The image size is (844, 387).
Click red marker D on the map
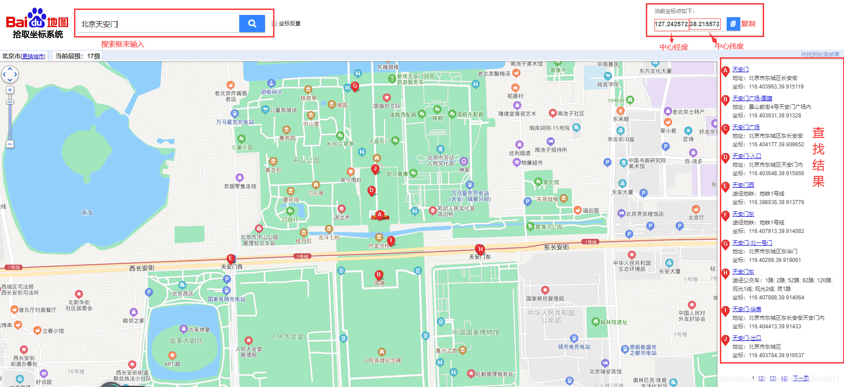371,191
